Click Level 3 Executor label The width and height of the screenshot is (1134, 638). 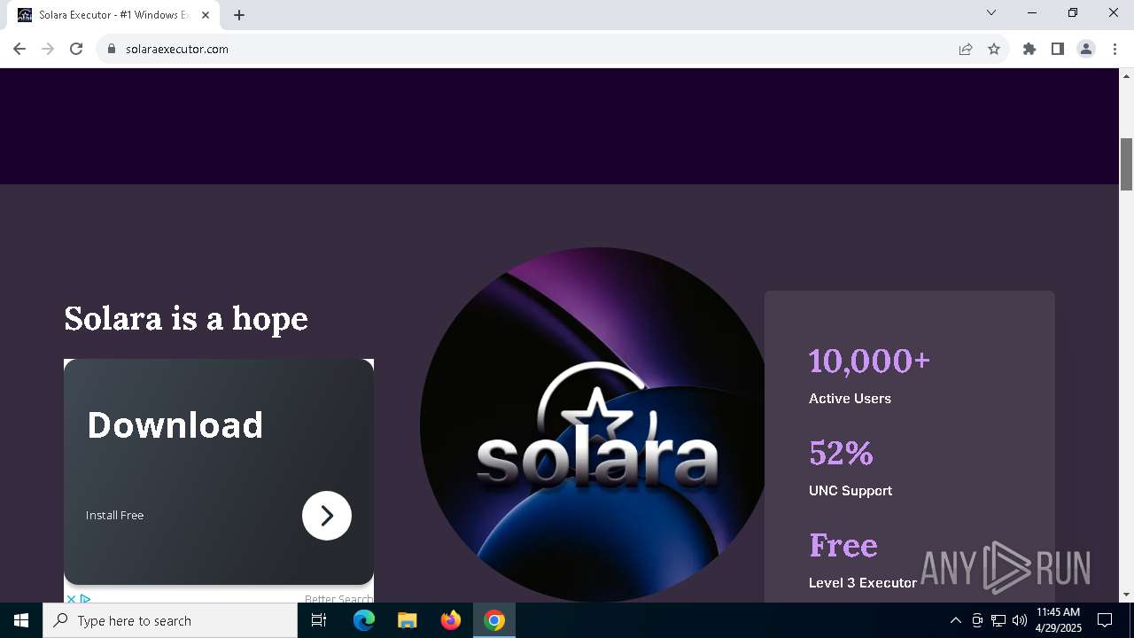tap(863, 583)
